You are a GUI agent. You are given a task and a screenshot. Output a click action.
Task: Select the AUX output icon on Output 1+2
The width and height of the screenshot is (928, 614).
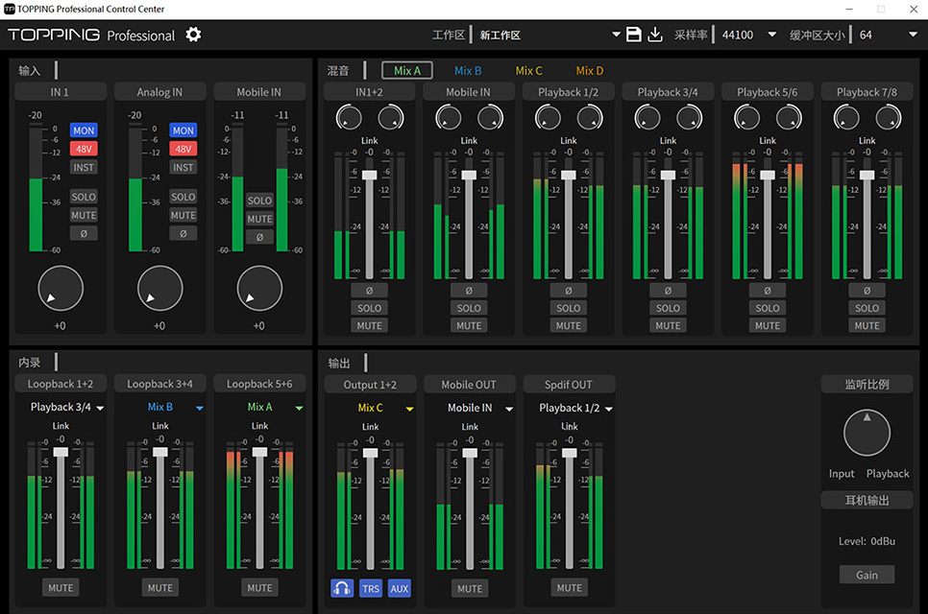399,588
